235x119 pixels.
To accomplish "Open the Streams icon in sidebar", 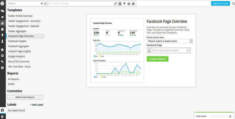I will coord(2,11).
